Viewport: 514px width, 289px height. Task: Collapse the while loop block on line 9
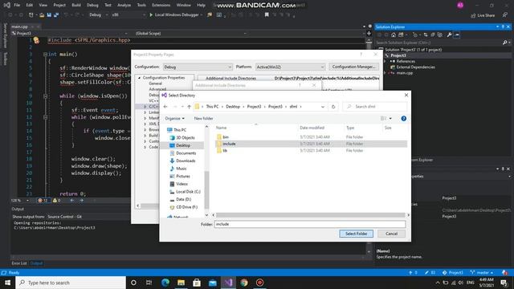coord(45,96)
